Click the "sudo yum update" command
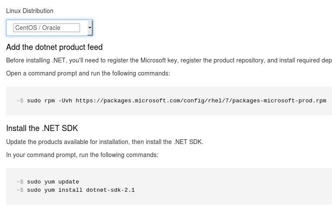This screenshot has width=332, height=213. pyautogui.click(x=53, y=182)
